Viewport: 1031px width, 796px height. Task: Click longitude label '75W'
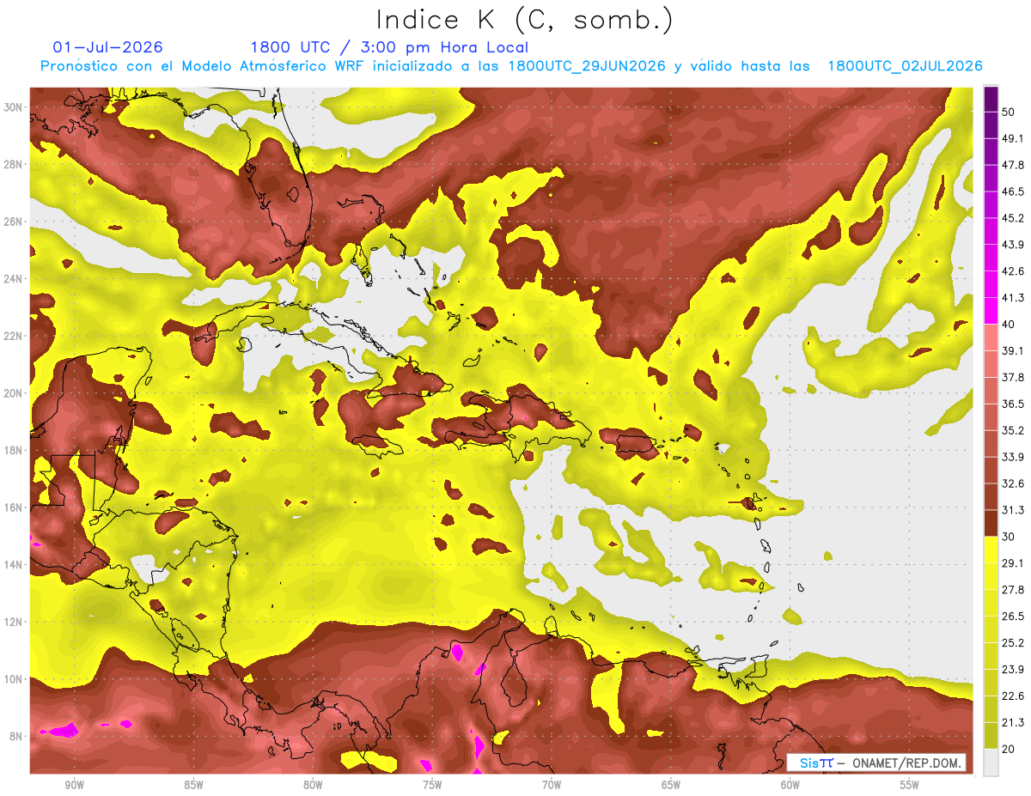tap(432, 786)
